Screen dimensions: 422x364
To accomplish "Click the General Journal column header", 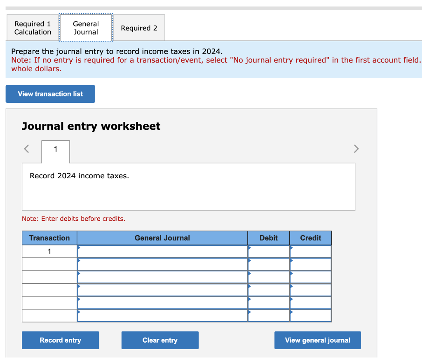I will pyautogui.click(x=162, y=238).
